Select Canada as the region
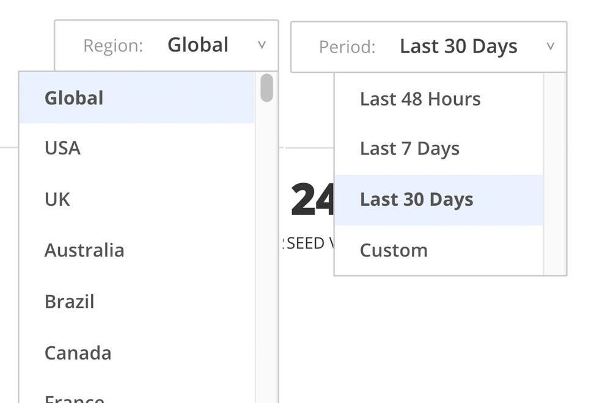605x403 pixels. pyautogui.click(x=78, y=352)
